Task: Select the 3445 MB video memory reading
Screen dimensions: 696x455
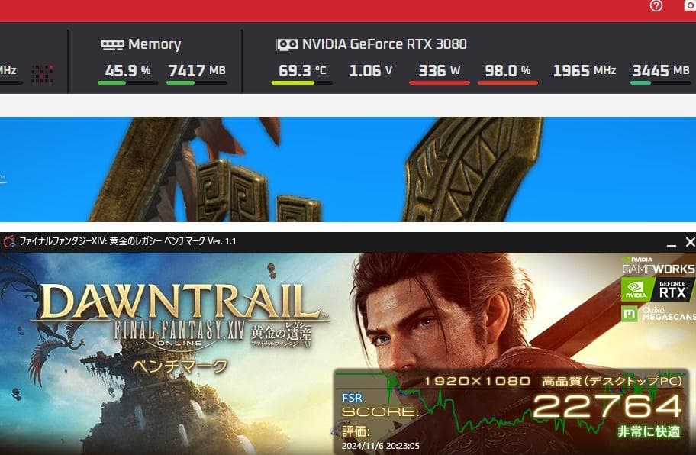Action: click(x=661, y=70)
